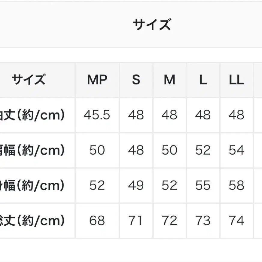
Task: Click the 45.5 sleeve length cell for MP
Action: (x=97, y=115)
